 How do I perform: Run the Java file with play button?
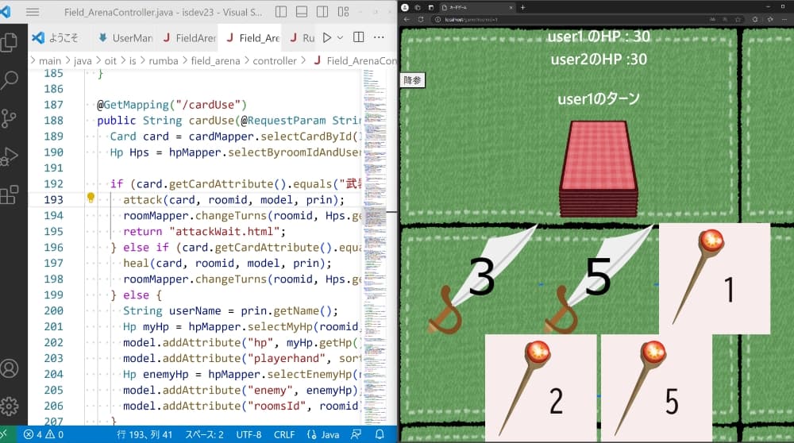[x=327, y=37]
